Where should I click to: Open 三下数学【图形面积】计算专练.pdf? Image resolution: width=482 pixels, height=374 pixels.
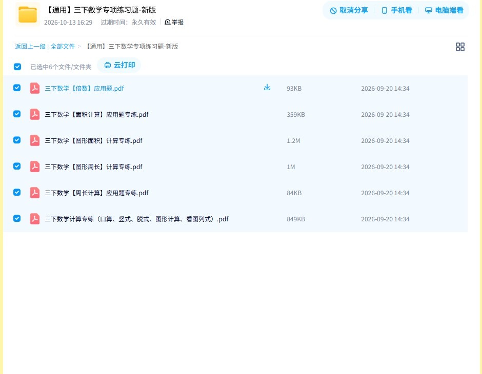point(93,140)
